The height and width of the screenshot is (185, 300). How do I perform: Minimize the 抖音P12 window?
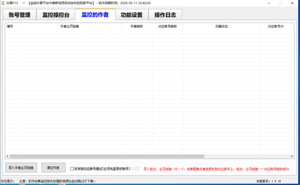(x=269, y=3)
